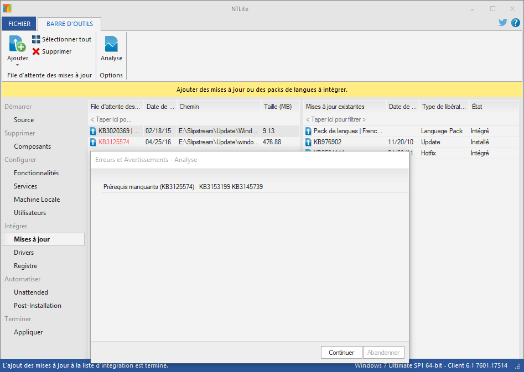Click the NTLite app logo icon
This screenshot has width=524, height=372.
(7, 8)
